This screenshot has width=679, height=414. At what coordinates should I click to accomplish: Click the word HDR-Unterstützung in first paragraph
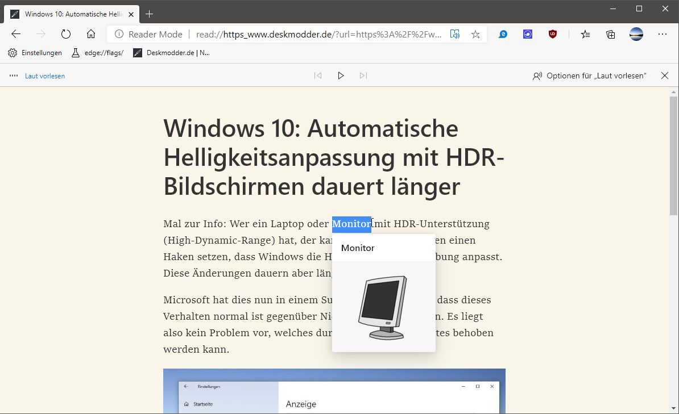441,224
